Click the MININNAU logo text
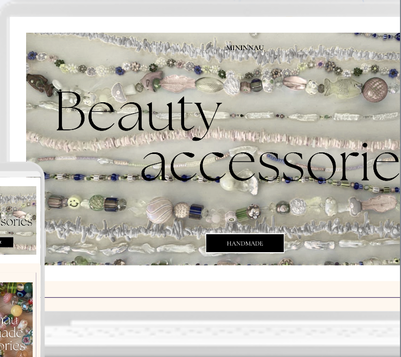The height and width of the screenshot is (357, 401). 245,48
